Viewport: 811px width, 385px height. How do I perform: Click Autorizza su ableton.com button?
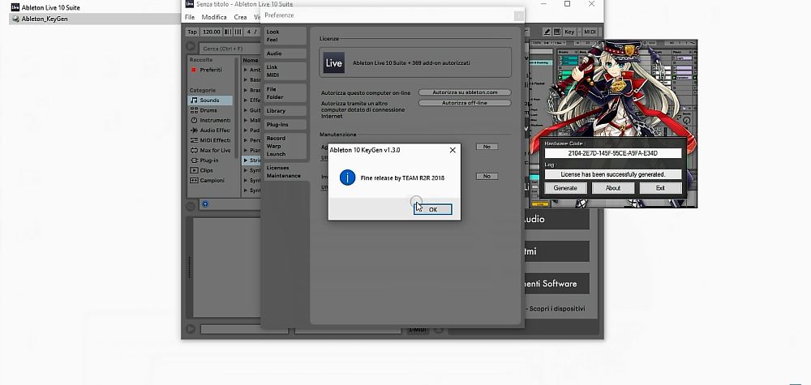pyautogui.click(x=465, y=92)
